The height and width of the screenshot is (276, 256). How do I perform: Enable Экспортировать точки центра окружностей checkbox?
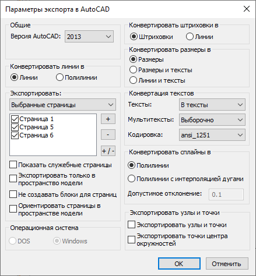click(131, 239)
